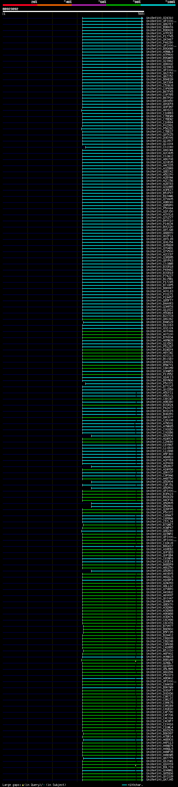Click the yellow large-gap triangle legend icon
178x787 pixels.
[23, 784]
